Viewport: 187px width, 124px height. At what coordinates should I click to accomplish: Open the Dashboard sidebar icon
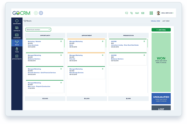coord(17,22)
